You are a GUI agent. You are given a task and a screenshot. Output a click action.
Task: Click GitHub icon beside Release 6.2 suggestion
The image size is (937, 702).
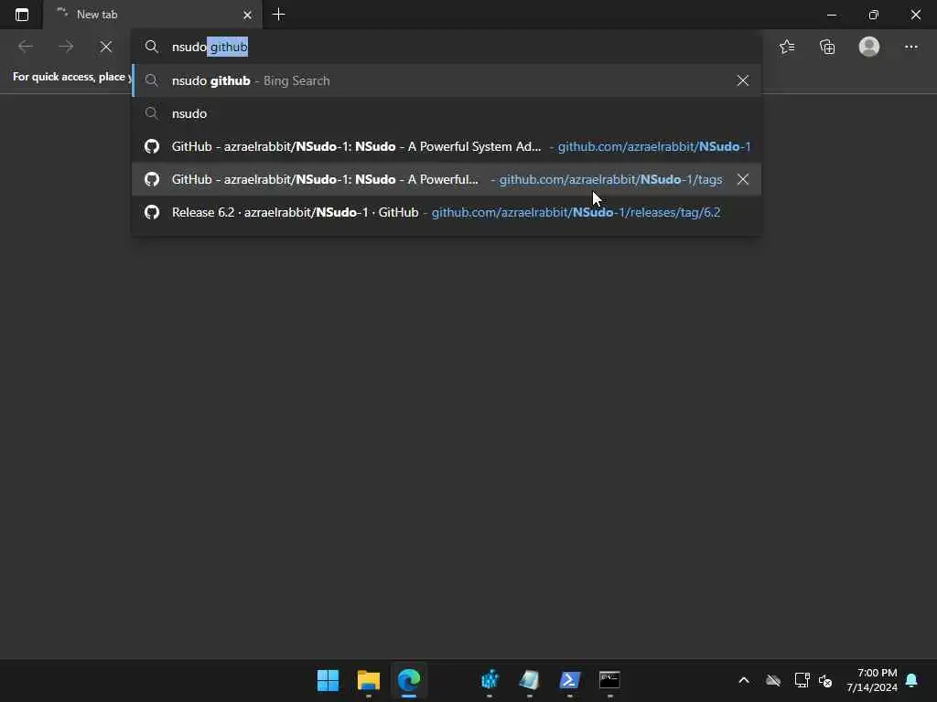click(x=152, y=212)
